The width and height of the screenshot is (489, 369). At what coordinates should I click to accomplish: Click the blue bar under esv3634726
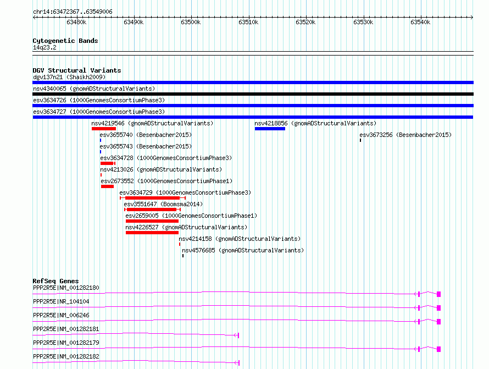coord(253,106)
